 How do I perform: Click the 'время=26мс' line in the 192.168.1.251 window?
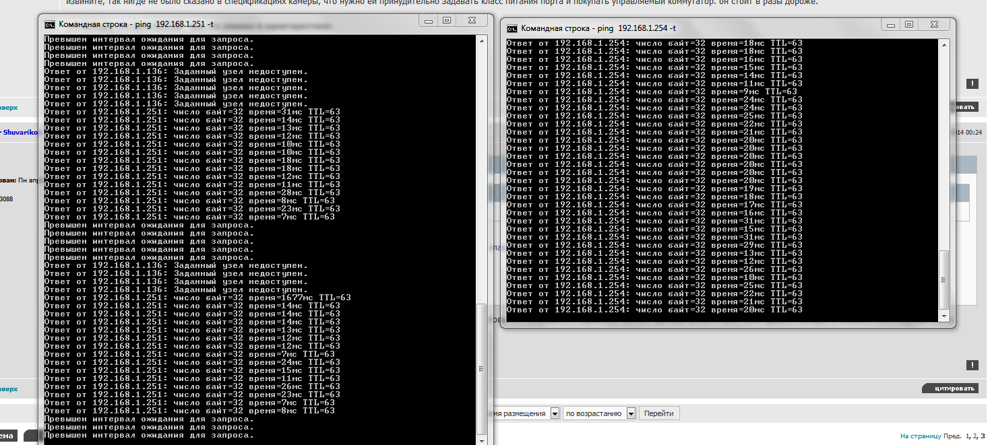[192, 386]
